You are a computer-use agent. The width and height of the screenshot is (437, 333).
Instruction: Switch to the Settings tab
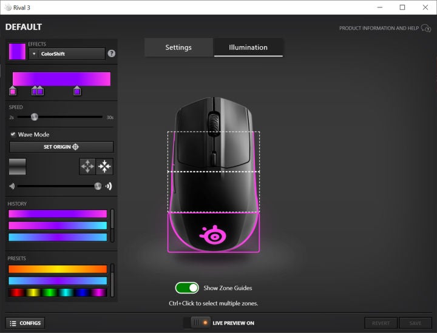(x=178, y=47)
